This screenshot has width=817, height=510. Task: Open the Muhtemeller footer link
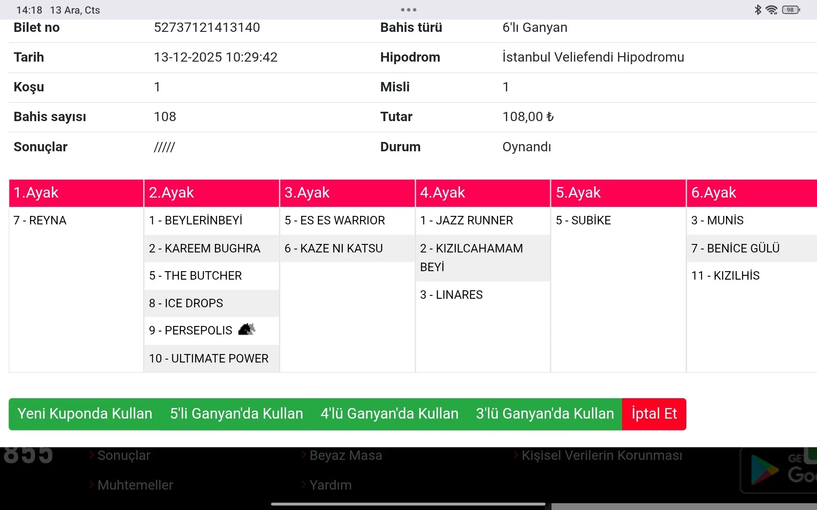(135, 485)
